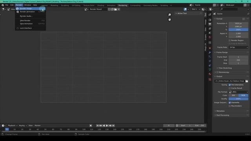251x141 pixels.
Task: Click the Format panel presets list icon
Action: pyautogui.click(x=244, y=19)
